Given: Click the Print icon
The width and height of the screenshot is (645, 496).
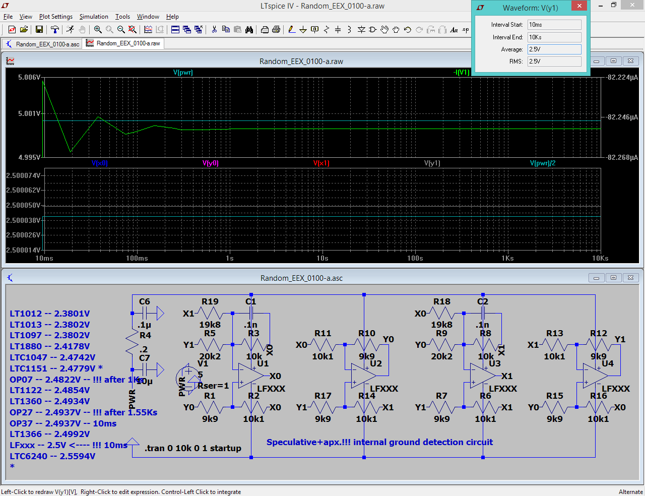Looking at the screenshot, I should [x=276, y=30].
